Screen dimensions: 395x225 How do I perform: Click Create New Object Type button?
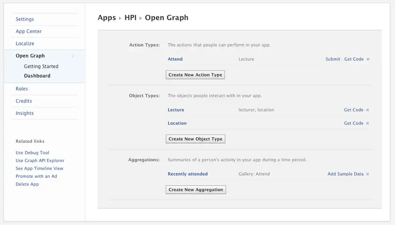pos(195,139)
